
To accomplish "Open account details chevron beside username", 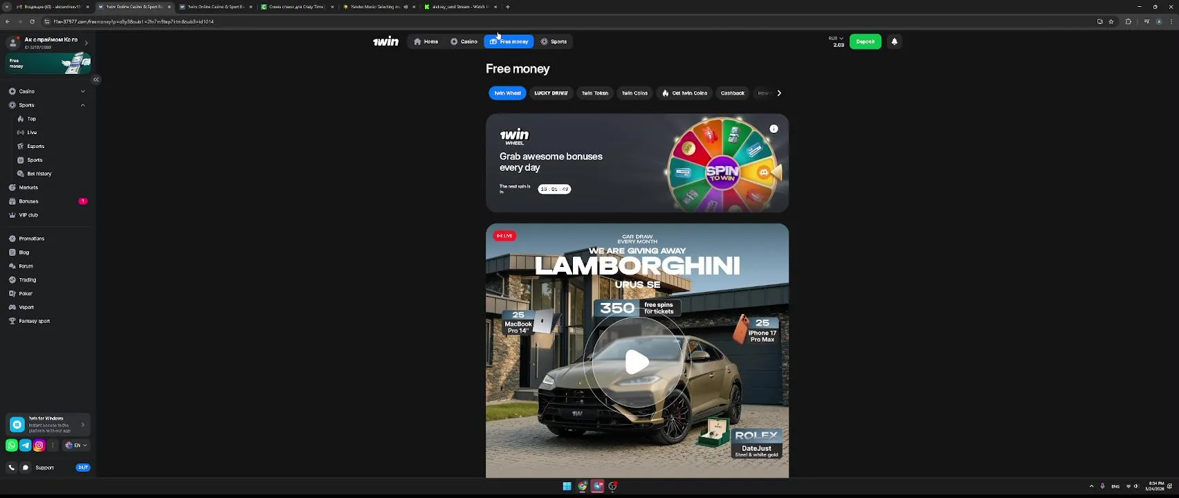I will pyautogui.click(x=86, y=43).
